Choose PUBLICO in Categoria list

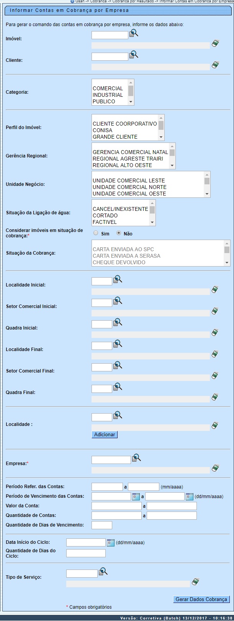pyautogui.click(x=104, y=101)
